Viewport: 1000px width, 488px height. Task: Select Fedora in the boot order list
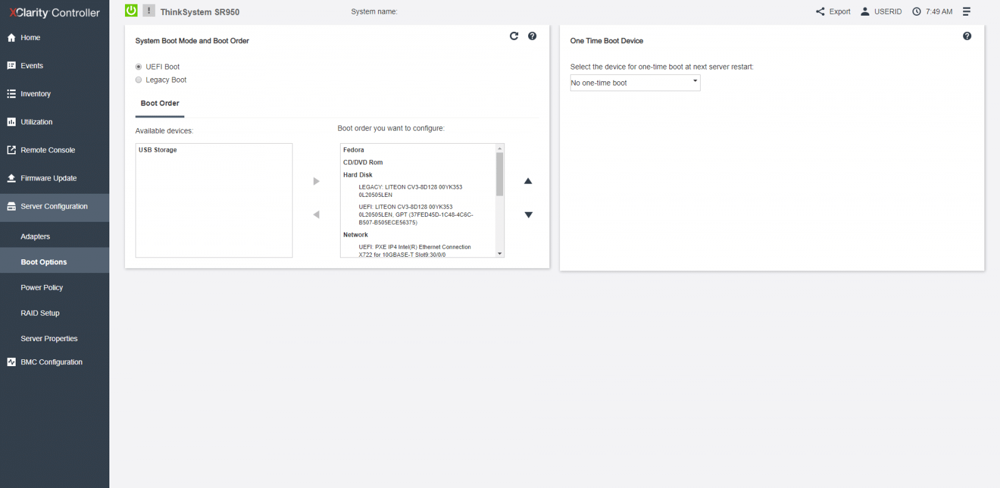354,150
